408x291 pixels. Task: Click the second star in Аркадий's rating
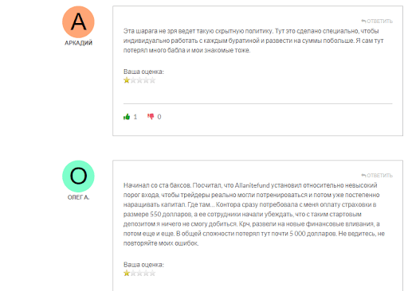click(x=133, y=80)
